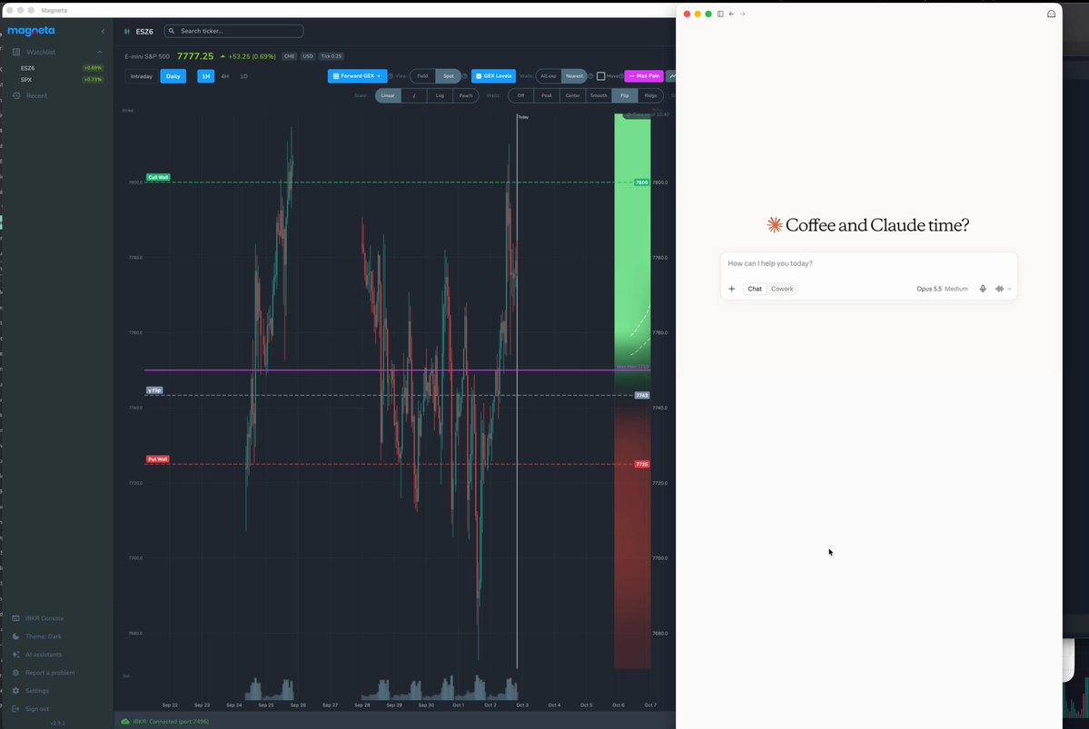
Task: Click Report a problem in the sidebar
Action: pyautogui.click(x=43, y=672)
